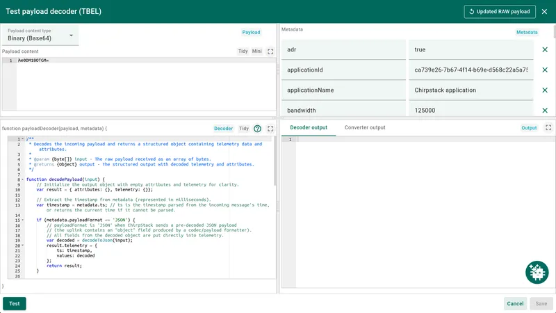Cancel the dialog
The height and width of the screenshot is (313, 556).
515,304
